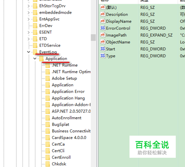This screenshot has height=167, width=185.
Task: Click the BugSplat folder icon
Action: click(48, 125)
